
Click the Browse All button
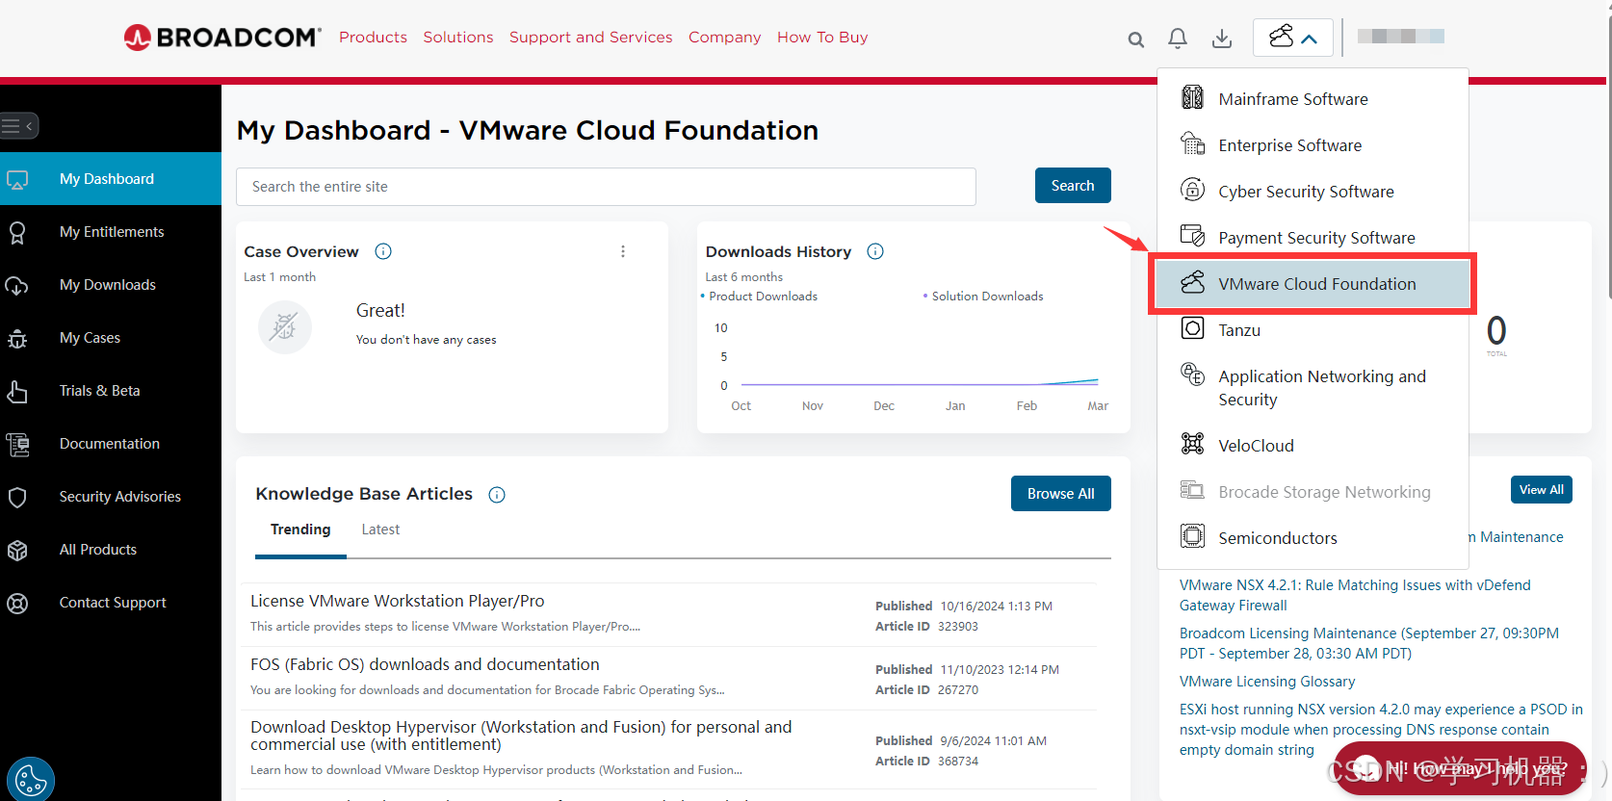pyautogui.click(x=1060, y=494)
